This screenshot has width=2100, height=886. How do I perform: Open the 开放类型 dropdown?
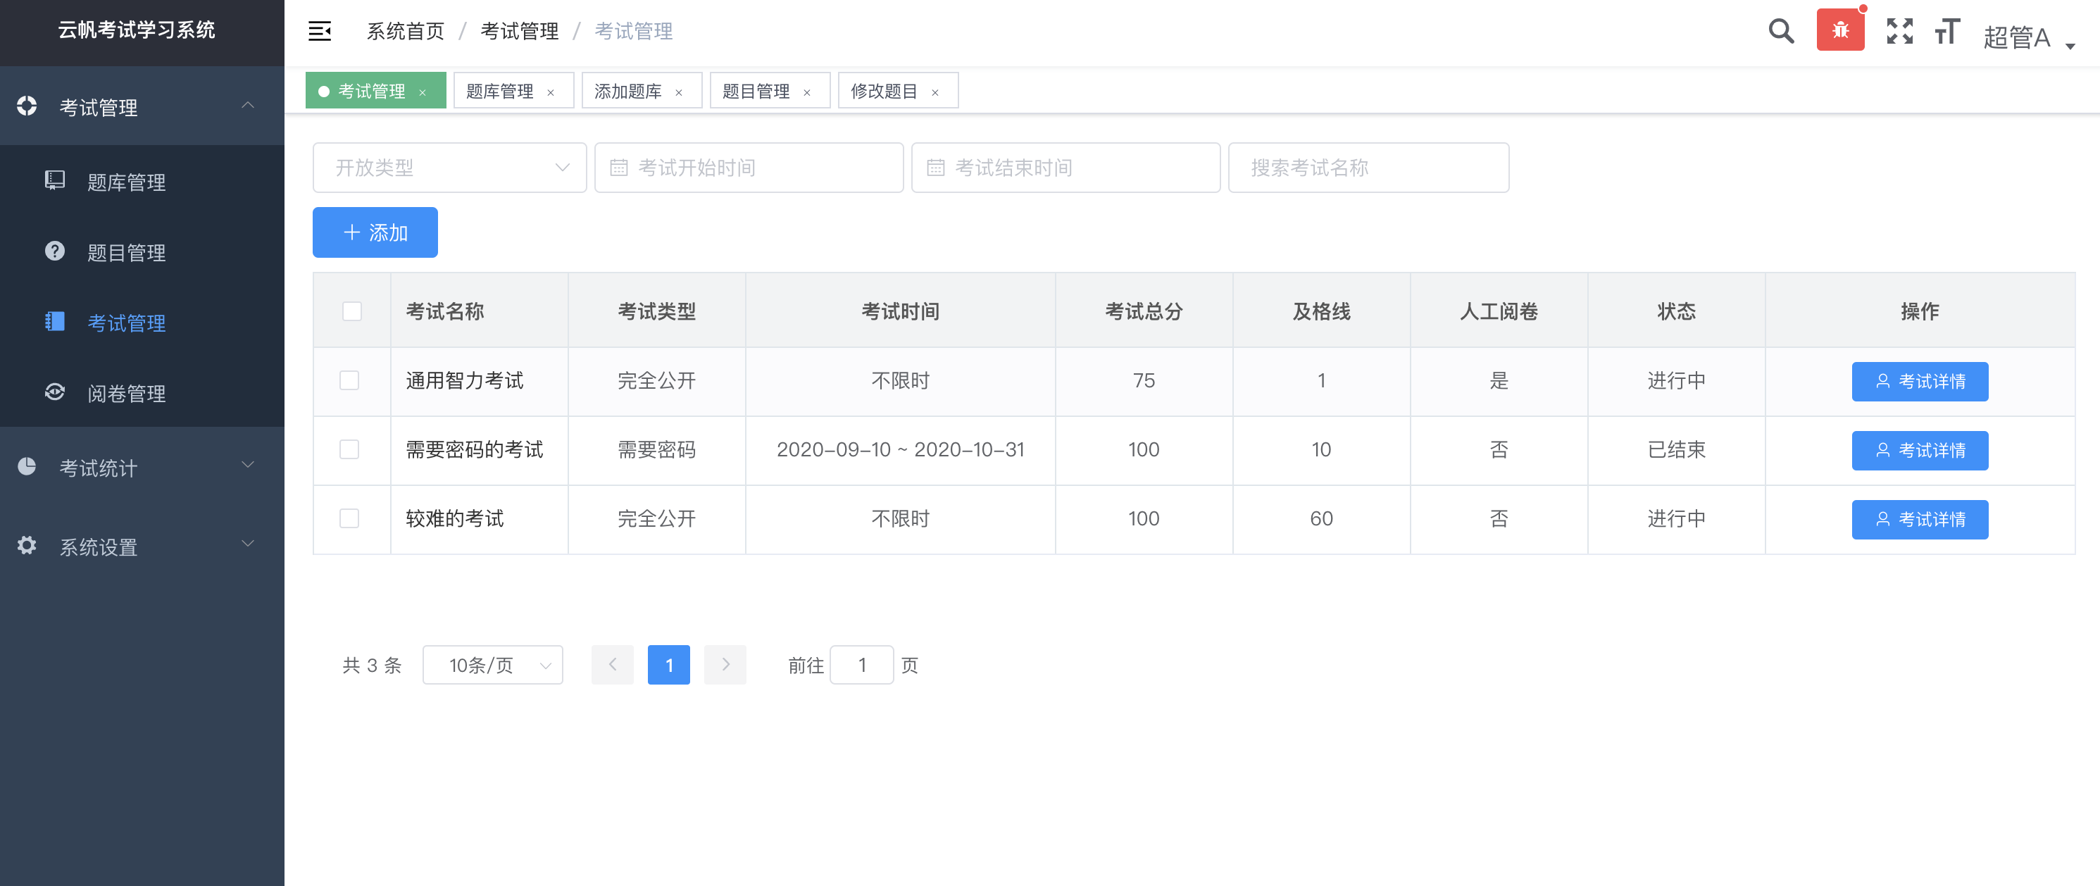(x=449, y=168)
